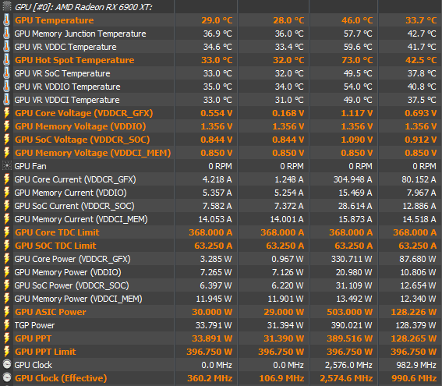Click the thermometer icon beside GPU Memory Junction Temperature

point(6,34)
